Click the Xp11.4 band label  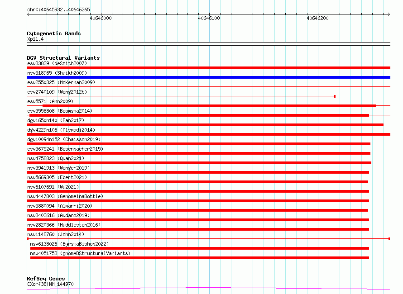point(35,39)
